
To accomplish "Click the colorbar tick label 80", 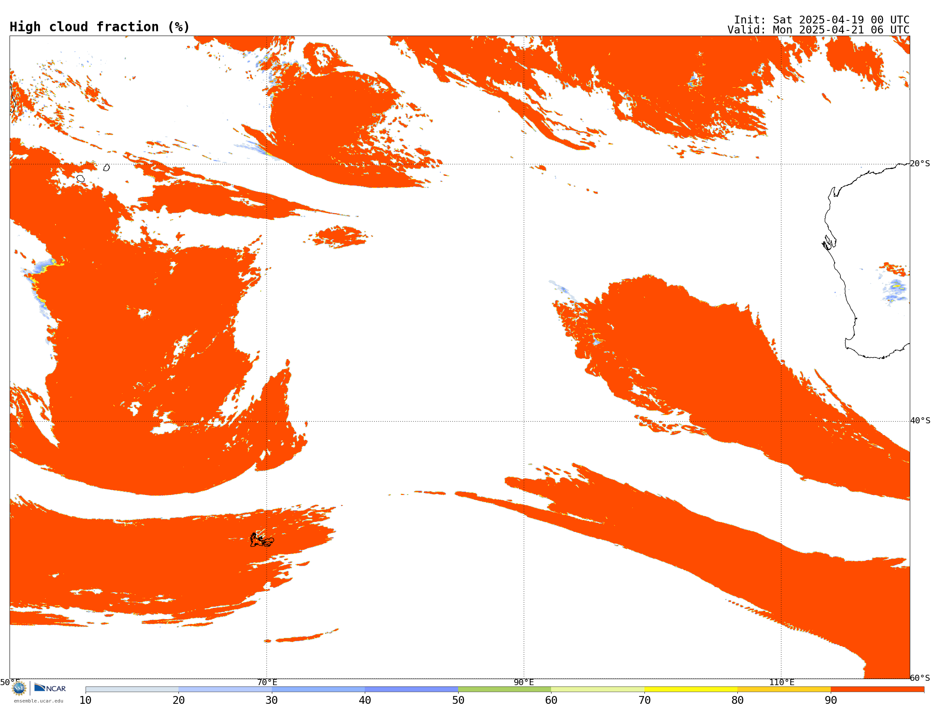I will [737, 700].
